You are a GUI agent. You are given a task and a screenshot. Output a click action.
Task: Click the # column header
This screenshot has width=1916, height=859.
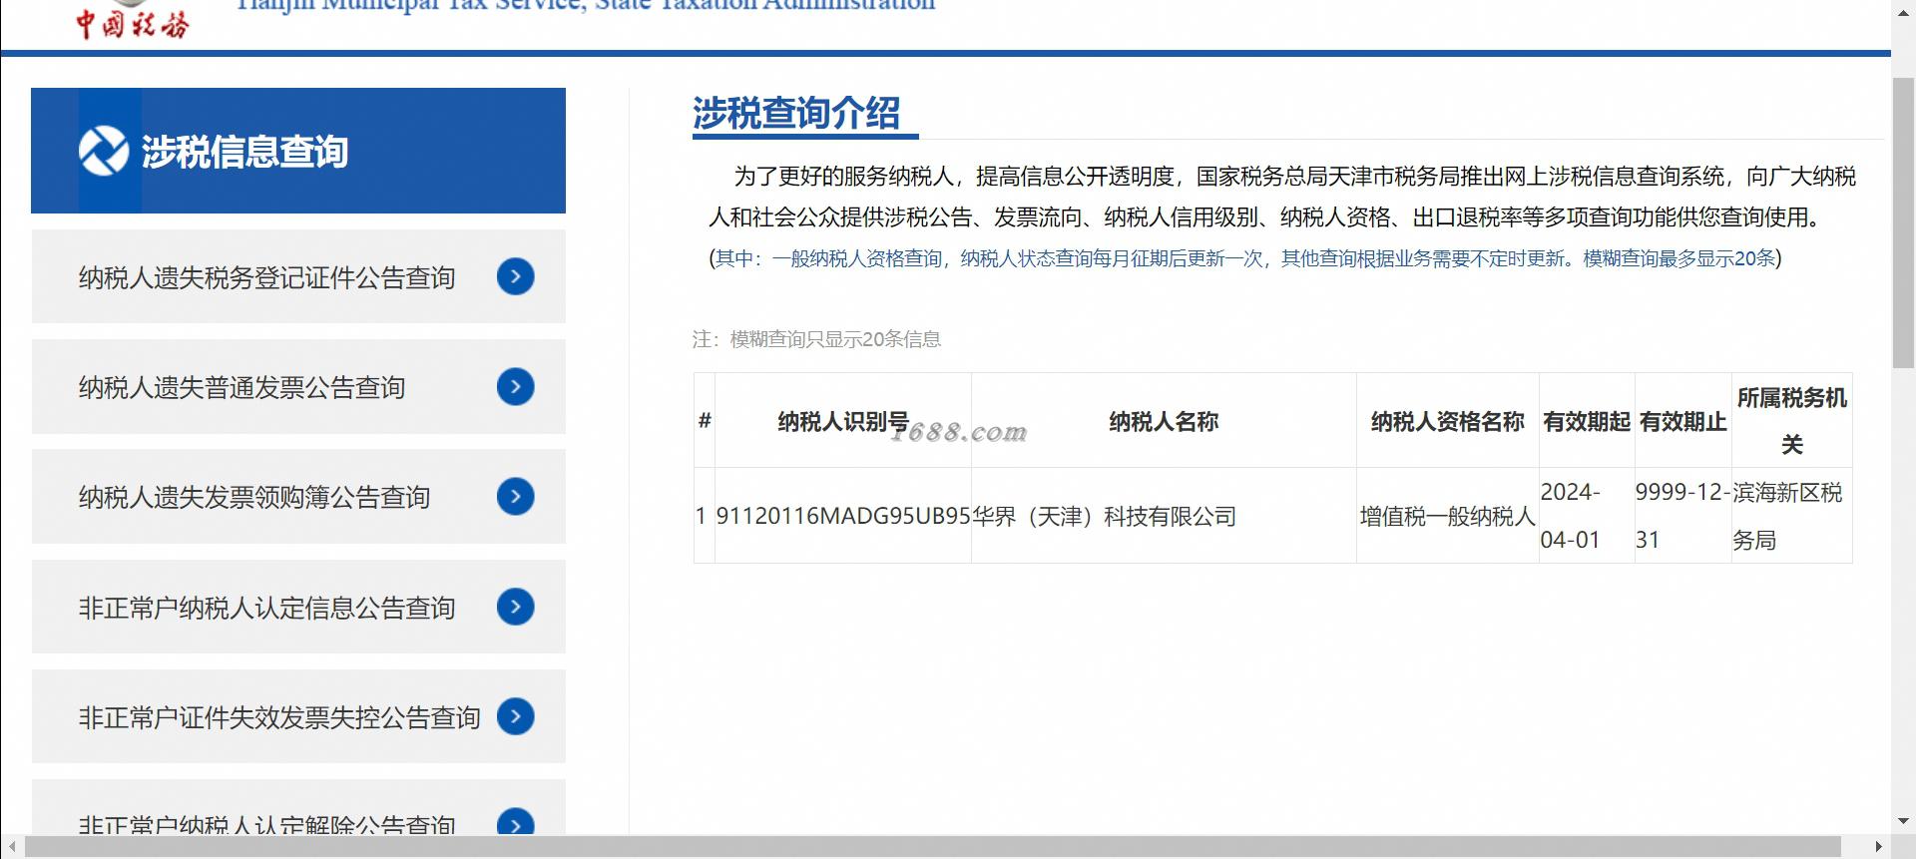[x=705, y=420]
